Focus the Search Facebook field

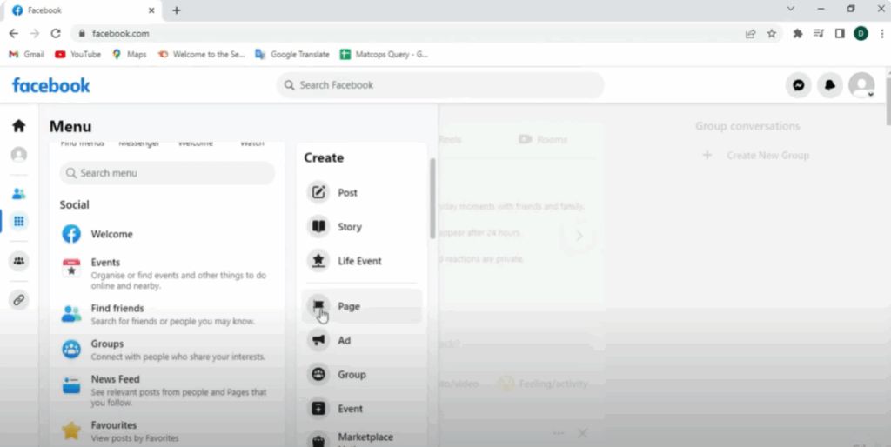[x=440, y=85]
